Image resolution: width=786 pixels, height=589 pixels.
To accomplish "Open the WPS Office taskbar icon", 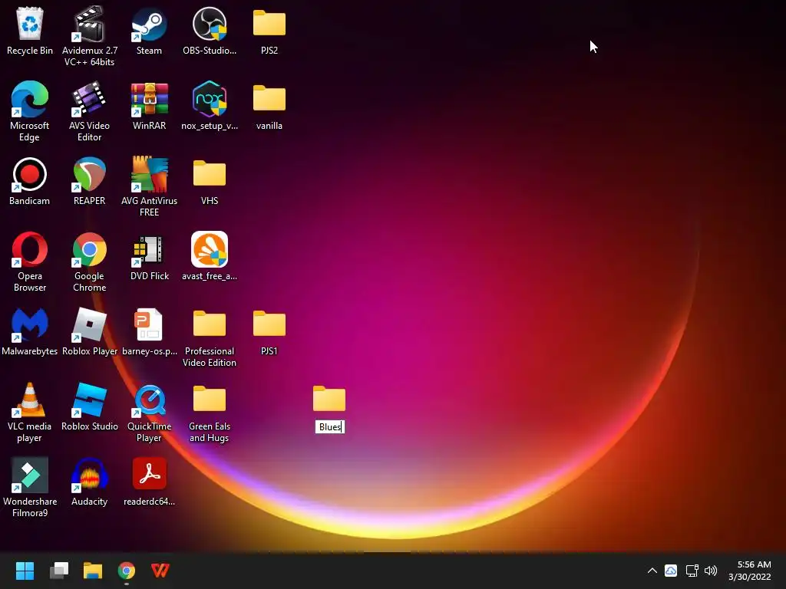I will click(x=160, y=571).
